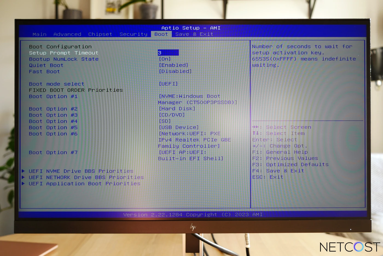Open Boot Option #6 Network PXE dropdown
Image resolution: width=383 pixels, height=256 pixels.
click(195, 140)
